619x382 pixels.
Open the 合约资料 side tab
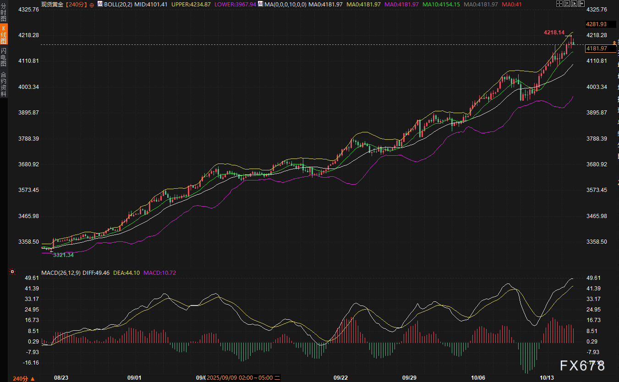click(x=4, y=84)
